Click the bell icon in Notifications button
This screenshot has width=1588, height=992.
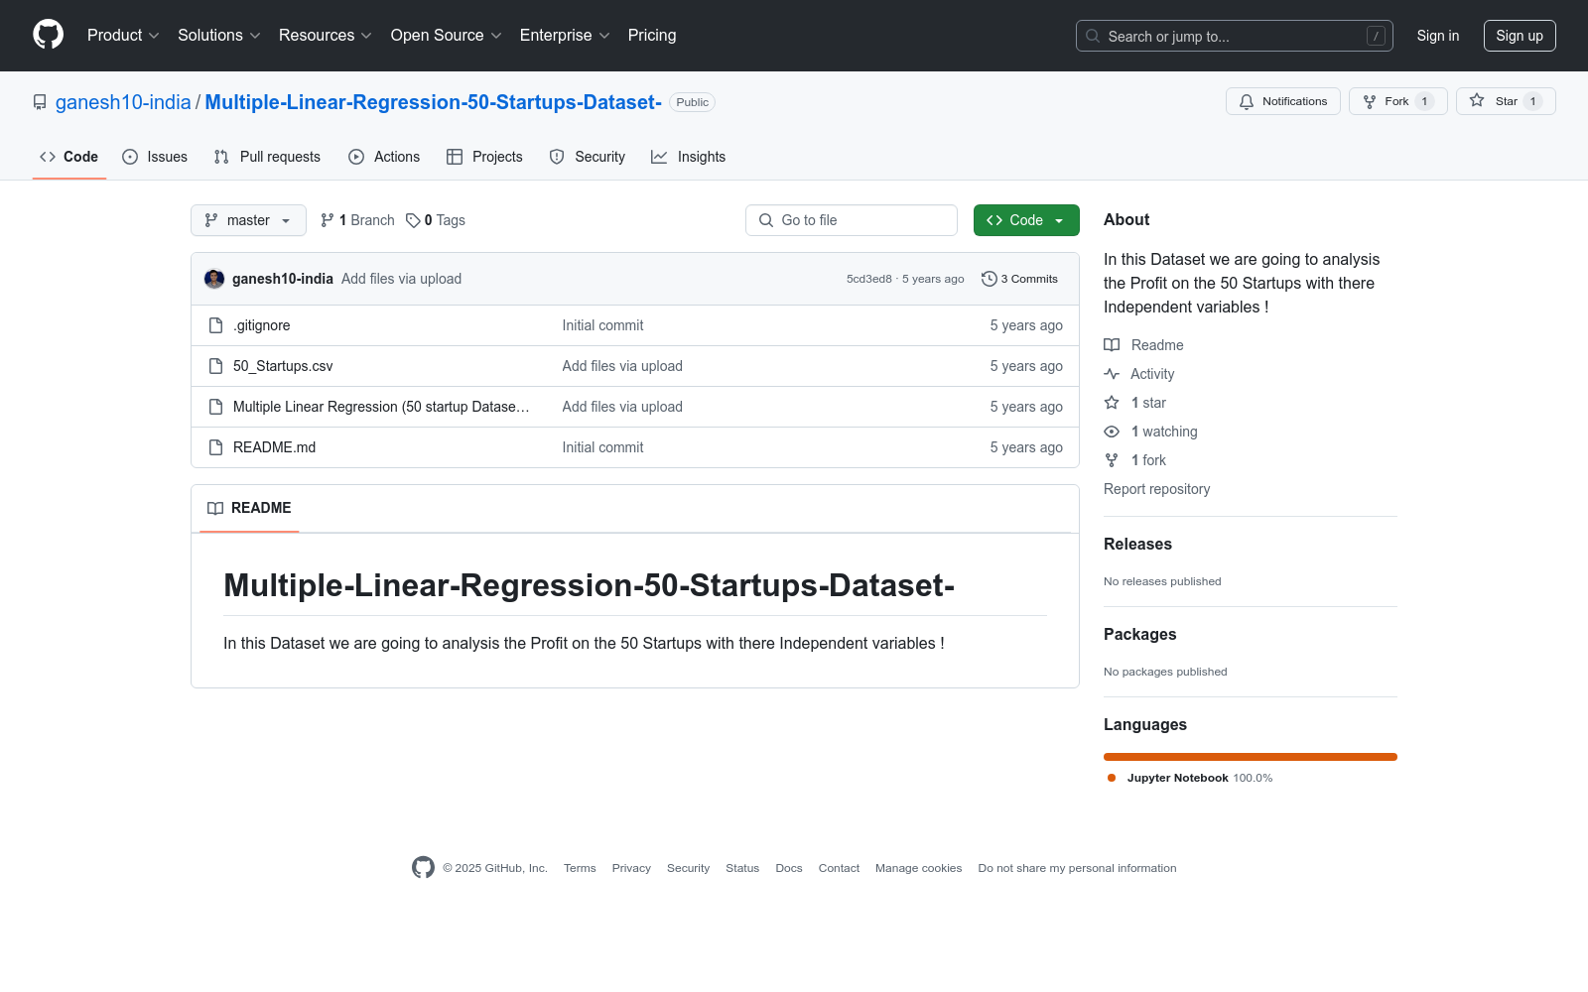tap(1247, 101)
